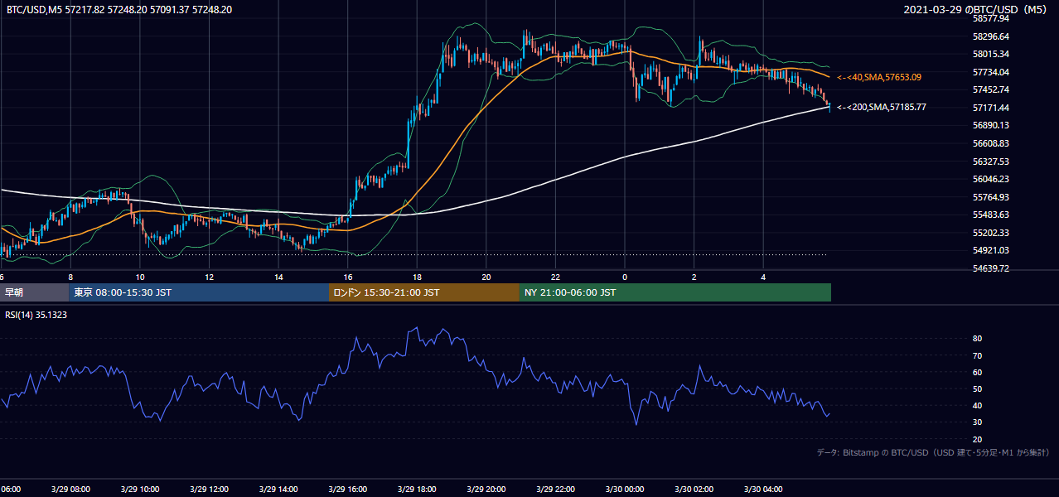Click the 3/29 20:00 date label
Viewport: 1059px width, 497px height.
(x=486, y=490)
